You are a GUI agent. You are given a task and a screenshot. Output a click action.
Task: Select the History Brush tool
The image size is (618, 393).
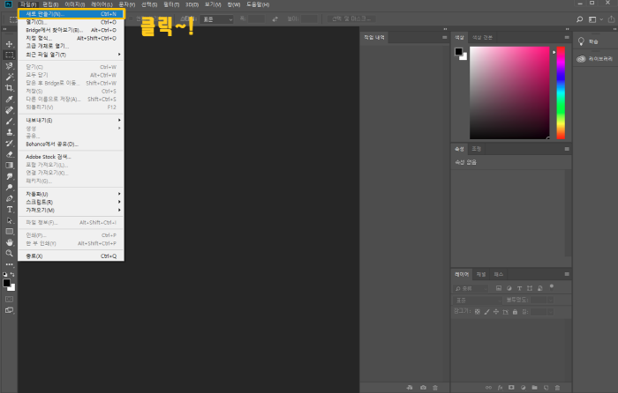[x=9, y=144]
